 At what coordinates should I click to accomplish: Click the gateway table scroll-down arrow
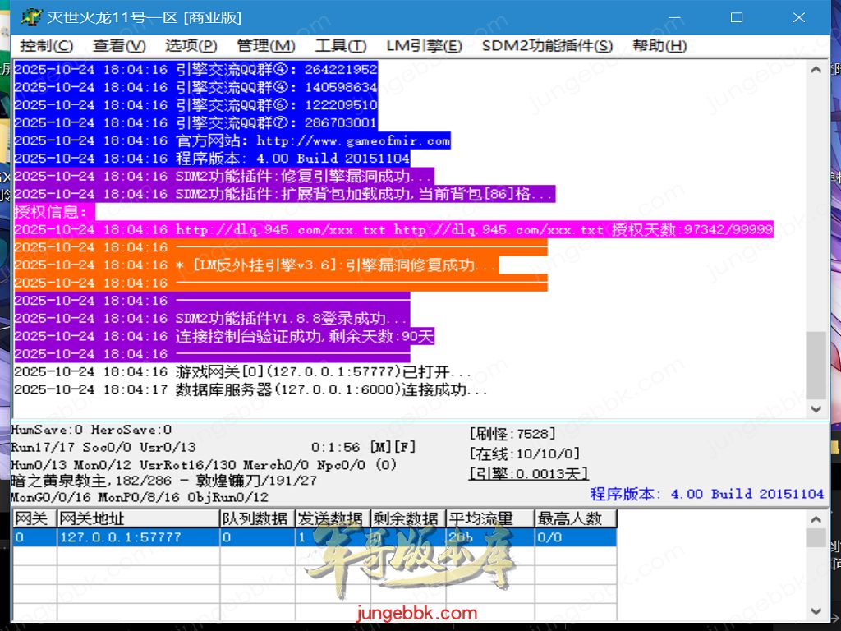[816, 612]
